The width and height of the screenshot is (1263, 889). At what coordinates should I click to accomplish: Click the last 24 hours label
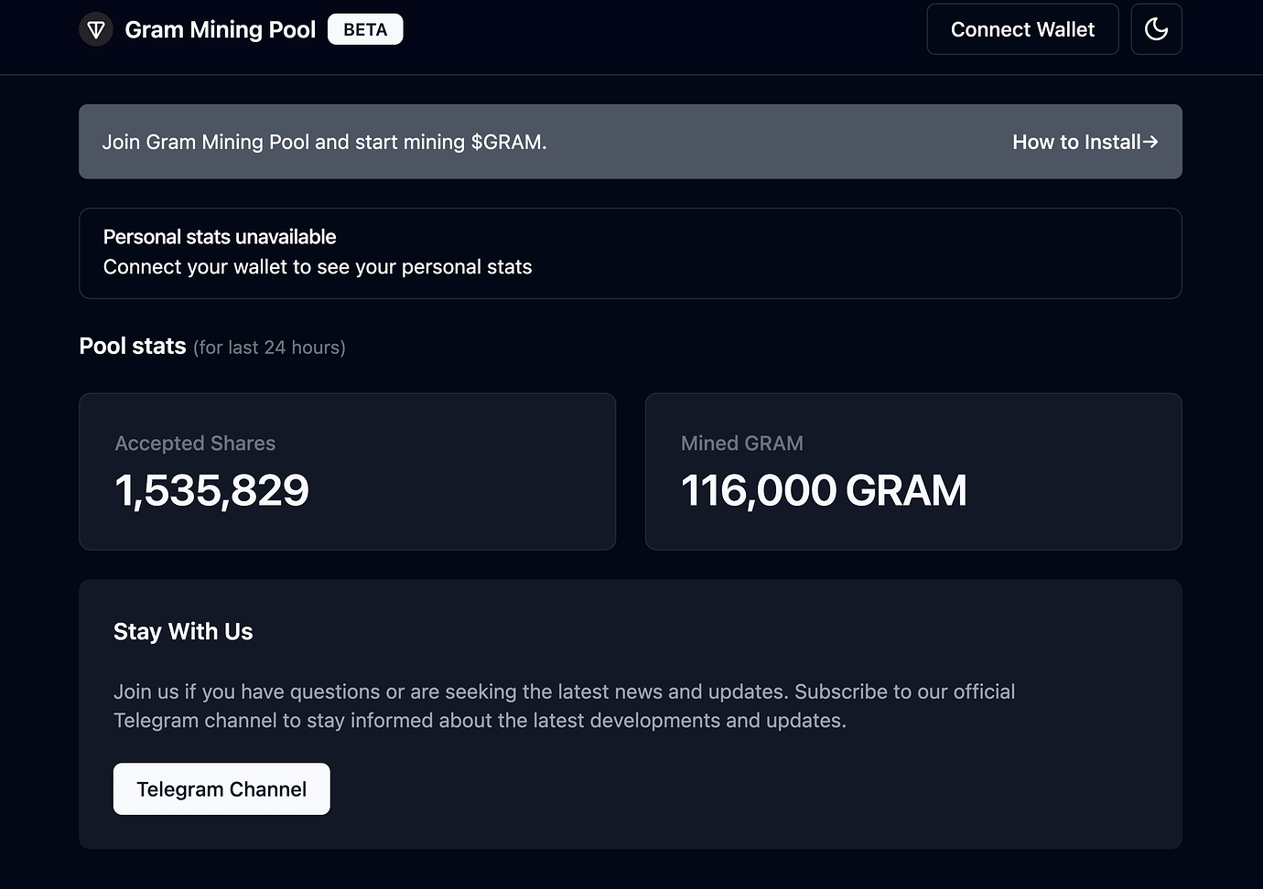pyautogui.click(x=269, y=348)
